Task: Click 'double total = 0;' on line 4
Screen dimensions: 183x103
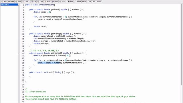Action: [x=42, y=12]
